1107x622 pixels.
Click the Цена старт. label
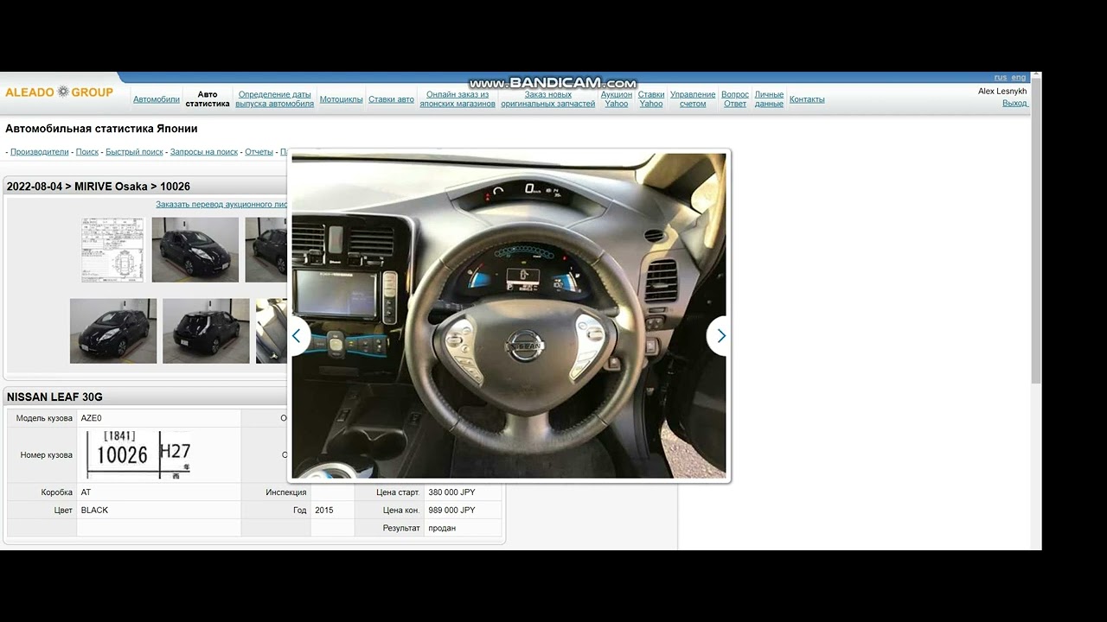point(398,492)
